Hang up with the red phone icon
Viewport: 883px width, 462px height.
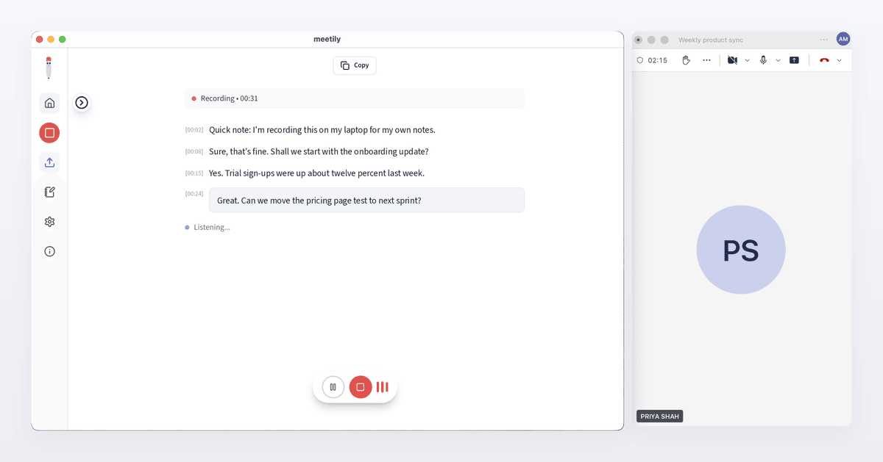tap(824, 60)
